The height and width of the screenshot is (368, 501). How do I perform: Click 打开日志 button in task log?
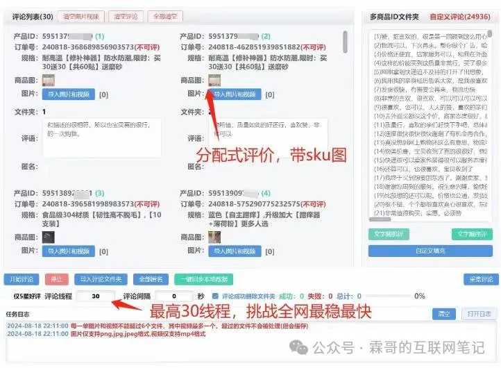click(479, 314)
